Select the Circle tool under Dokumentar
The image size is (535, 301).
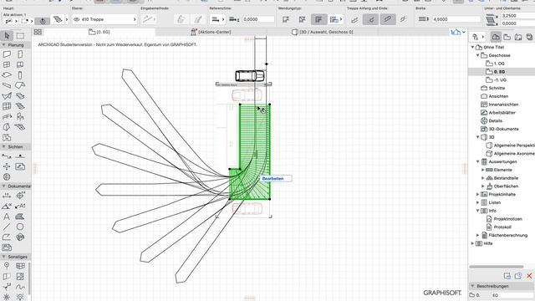click(x=20, y=227)
